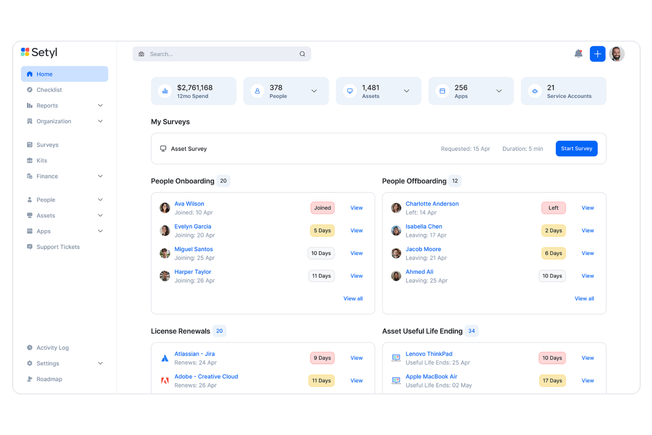Screen dimensions: 652x435
Task: Expand the People summary card dropdown
Action: tap(314, 91)
